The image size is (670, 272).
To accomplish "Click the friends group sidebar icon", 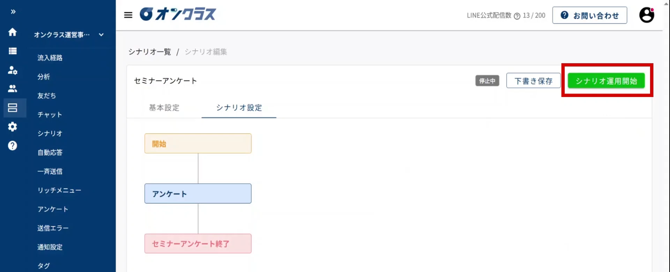I will [x=13, y=89].
